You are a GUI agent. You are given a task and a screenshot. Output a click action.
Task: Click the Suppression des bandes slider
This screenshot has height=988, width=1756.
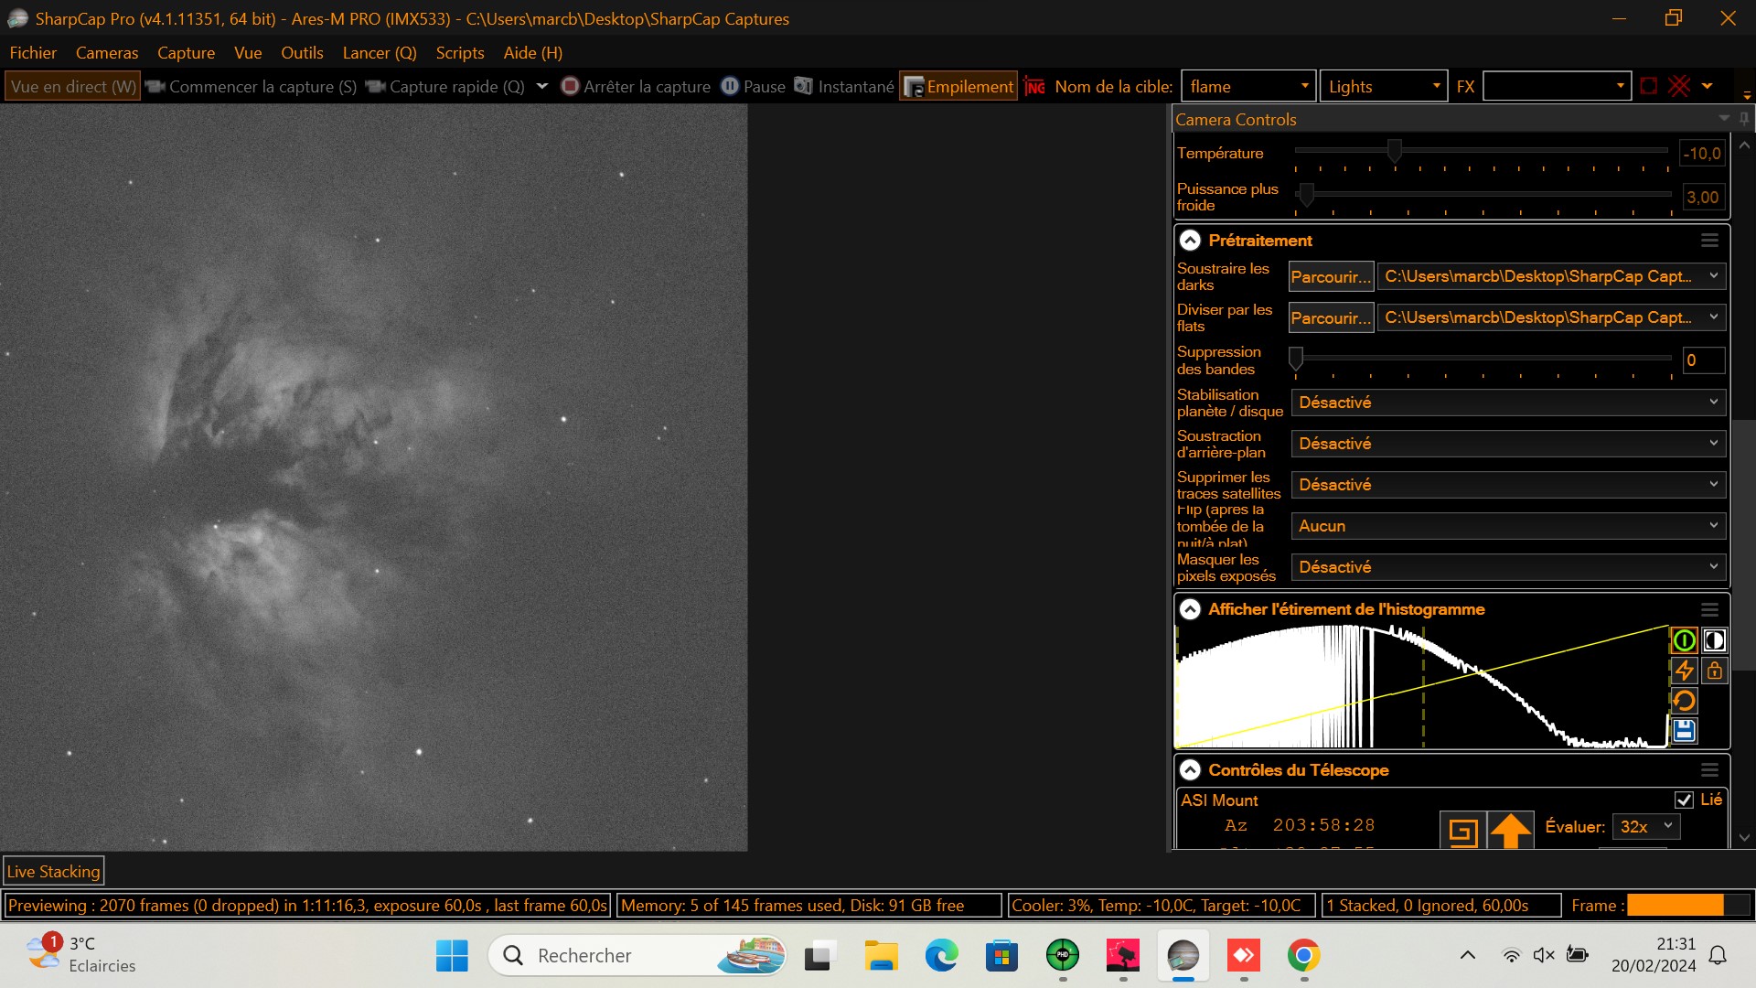tap(1482, 360)
